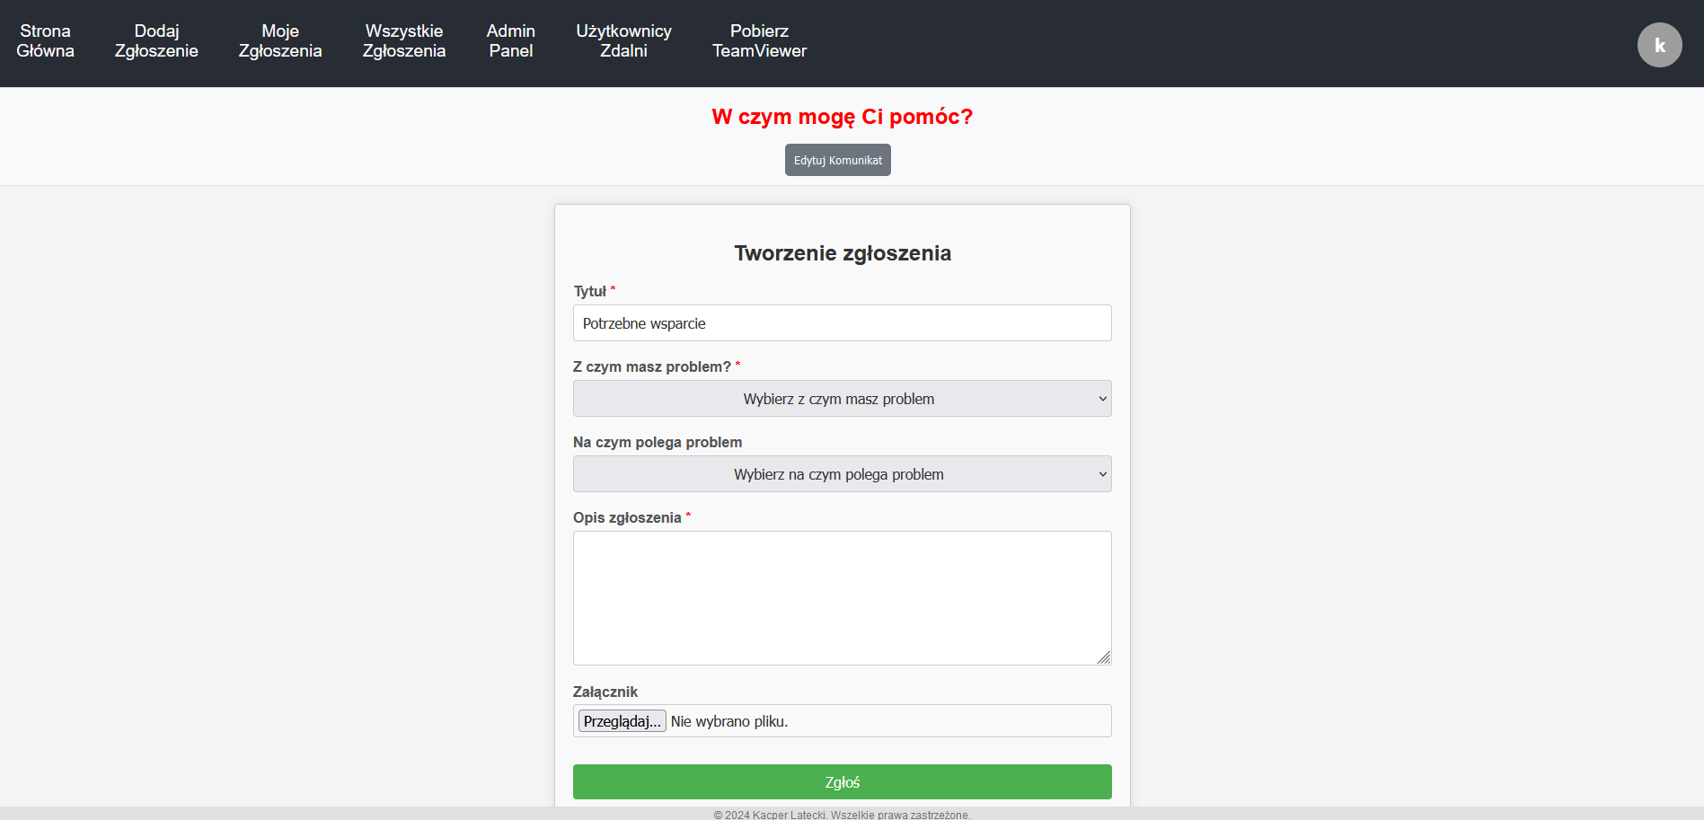This screenshot has height=820, width=1704.
Task: Open 'Moje Zgłoszenia' page
Action: [x=280, y=41]
